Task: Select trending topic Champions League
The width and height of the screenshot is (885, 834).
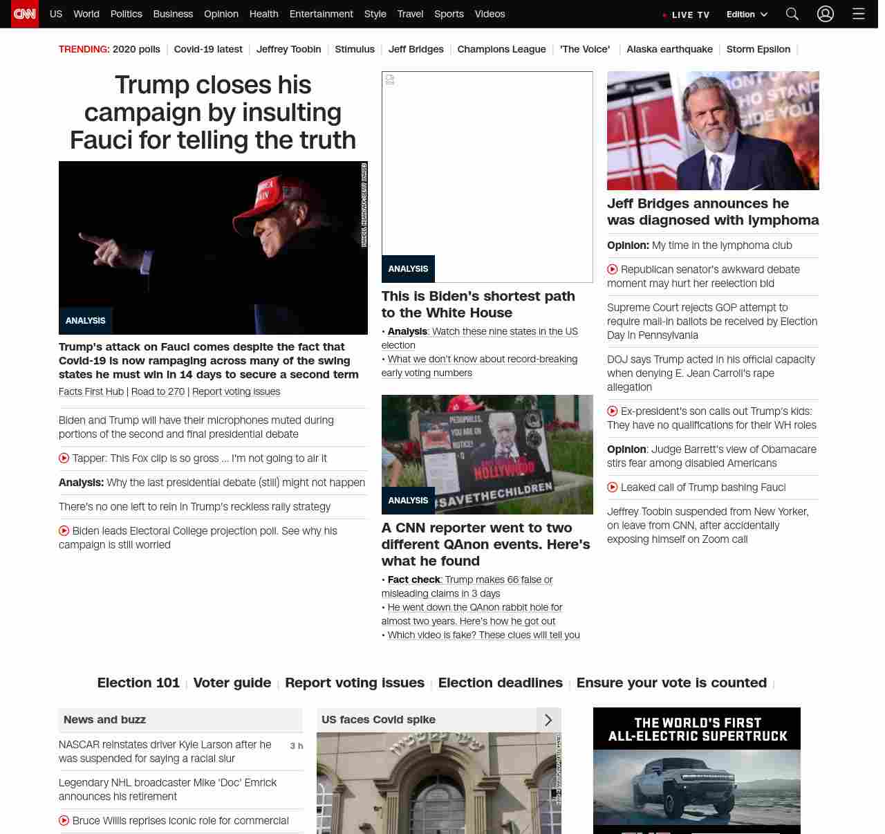Action: [x=501, y=49]
